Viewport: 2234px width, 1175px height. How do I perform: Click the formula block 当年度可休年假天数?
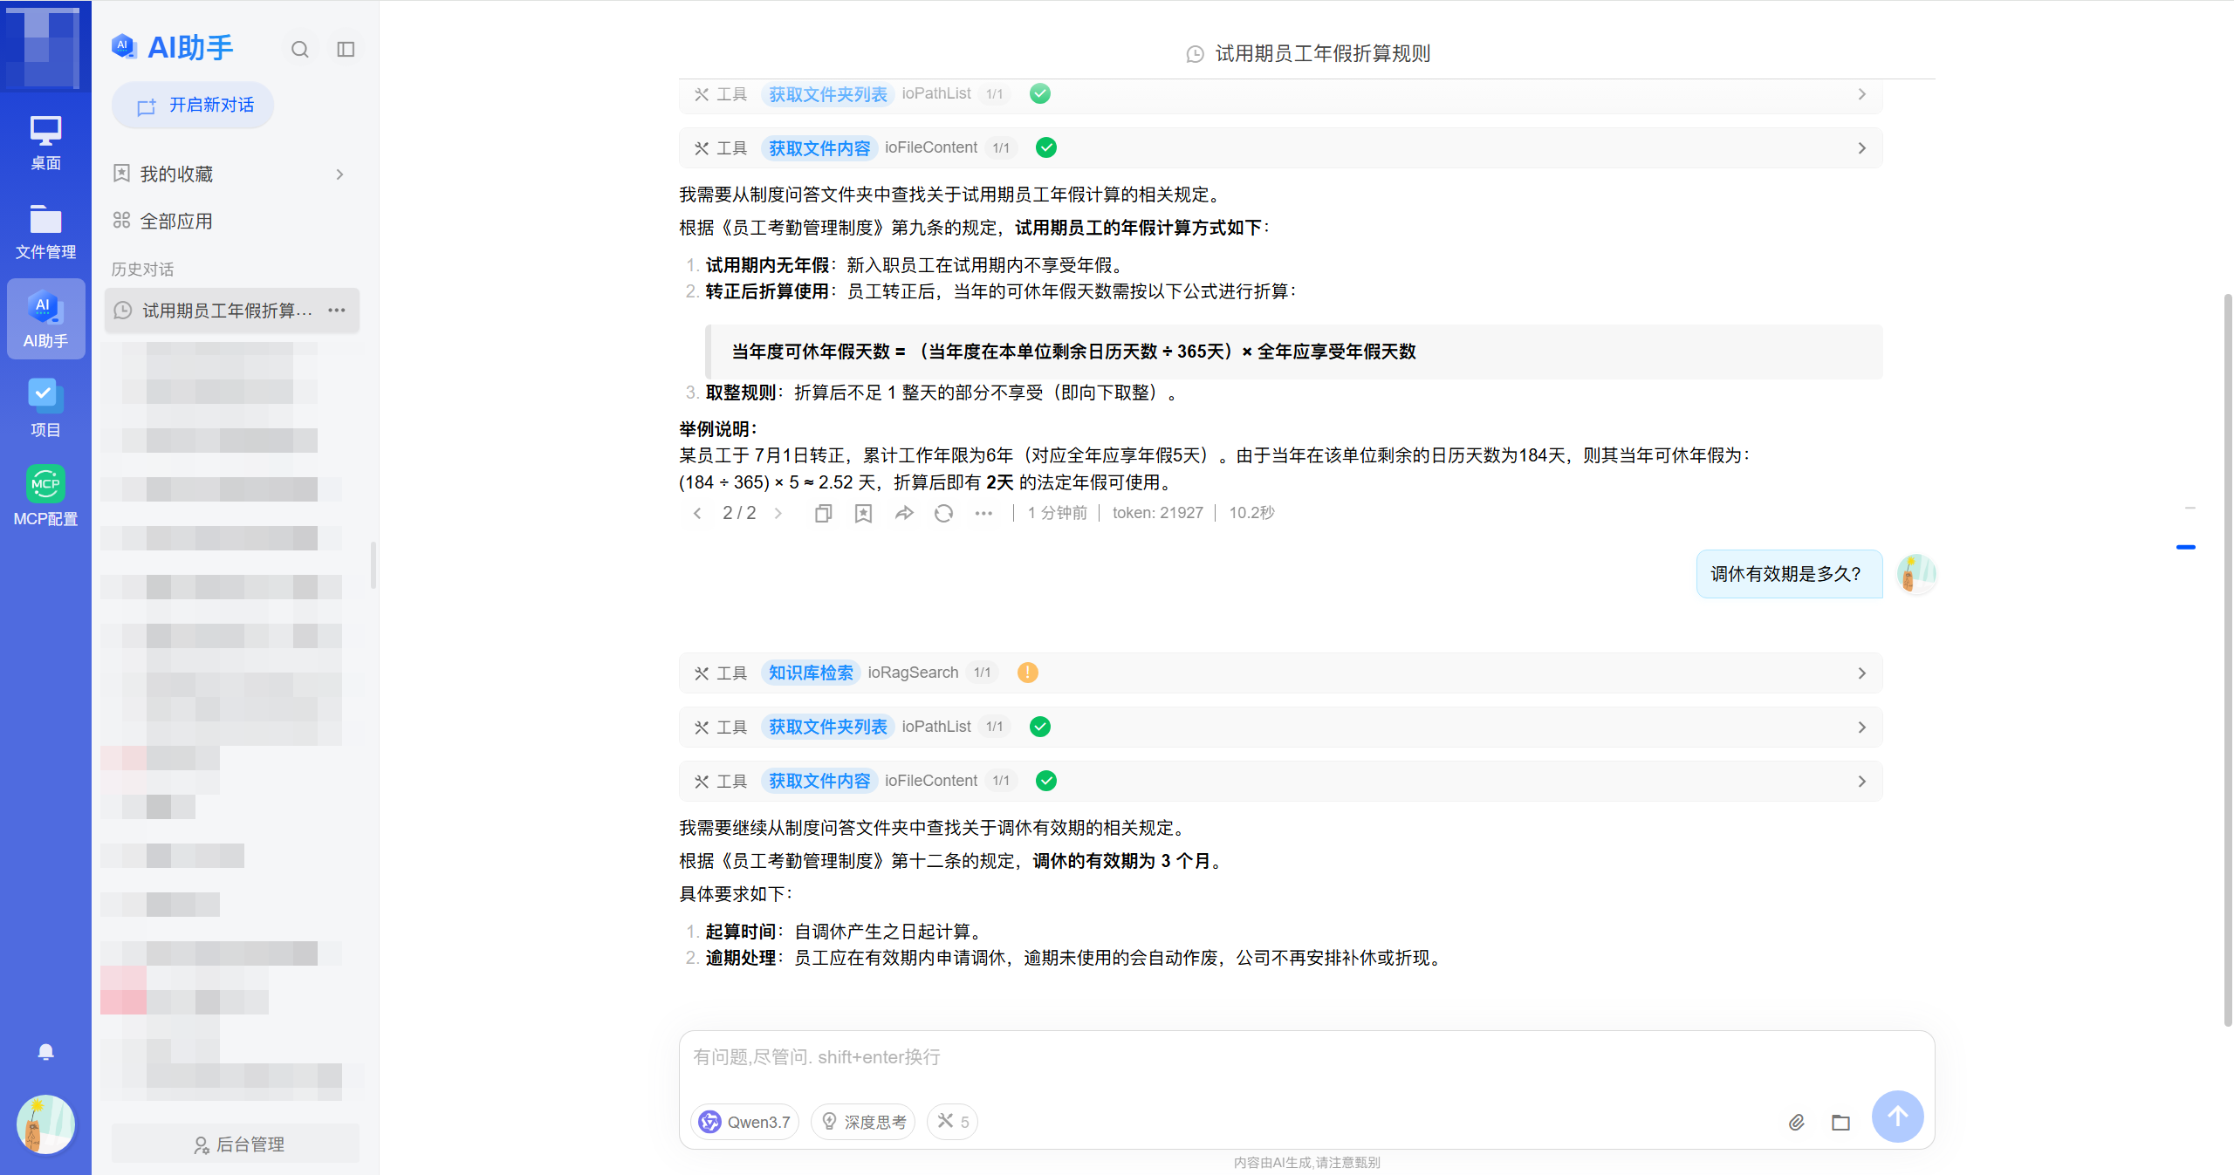(1294, 352)
